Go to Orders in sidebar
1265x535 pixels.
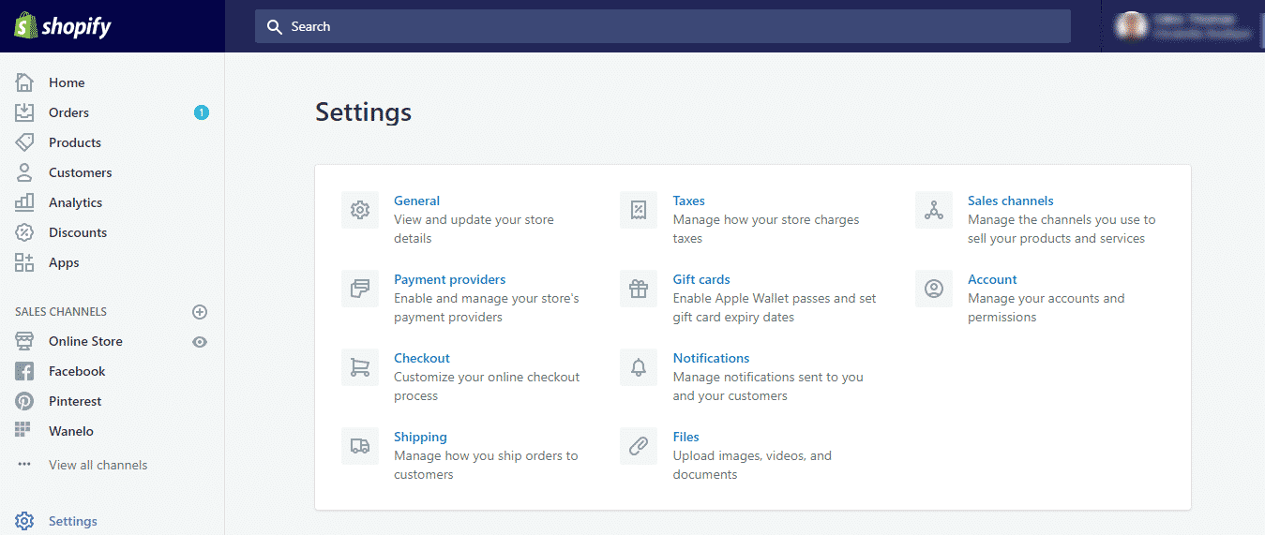(68, 112)
